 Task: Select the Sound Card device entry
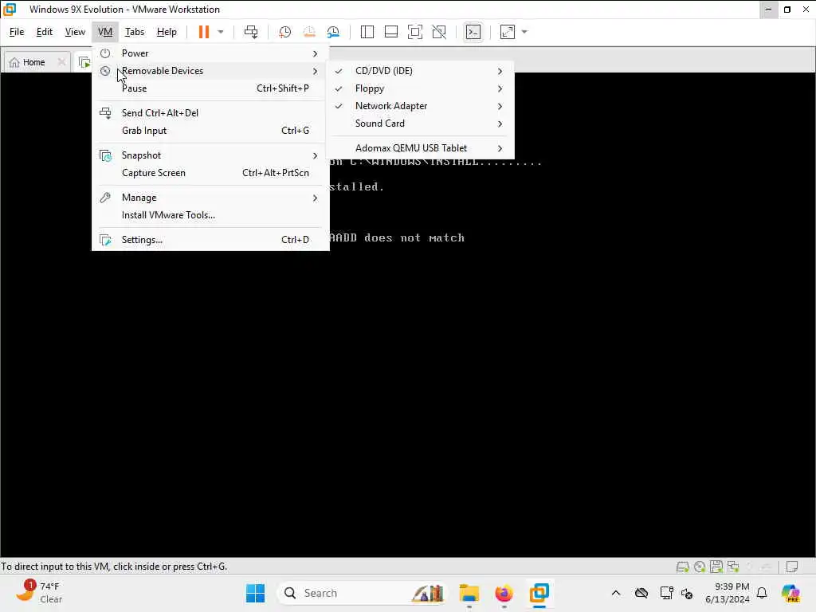[x=420, y=124]
